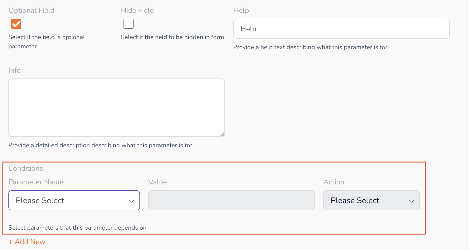Click the "Parameter Name" column label
470x252 pixels.
[x=36, y=182]
